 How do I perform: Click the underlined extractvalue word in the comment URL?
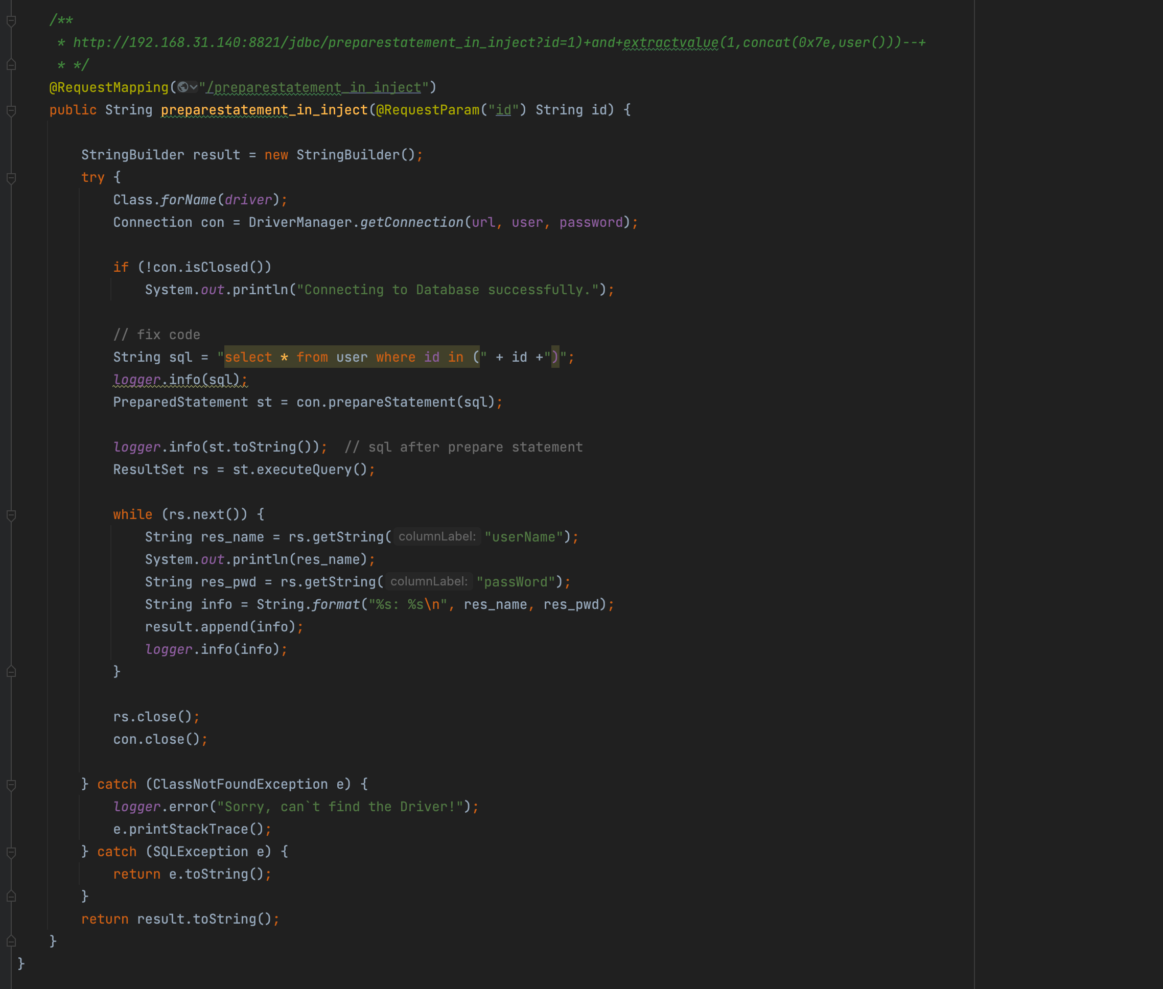tap(670, 42)
